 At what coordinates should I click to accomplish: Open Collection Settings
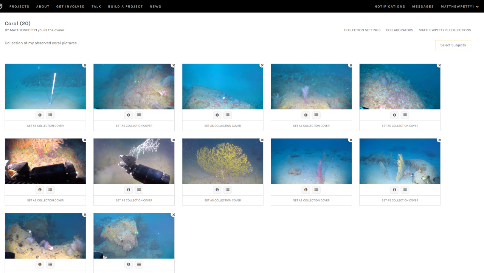click(362, 30)
